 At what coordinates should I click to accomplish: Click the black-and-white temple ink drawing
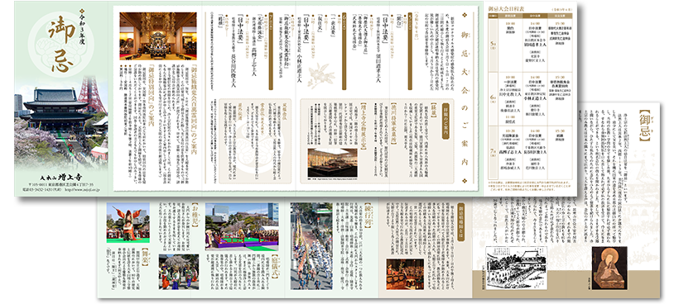pos(516,268)
